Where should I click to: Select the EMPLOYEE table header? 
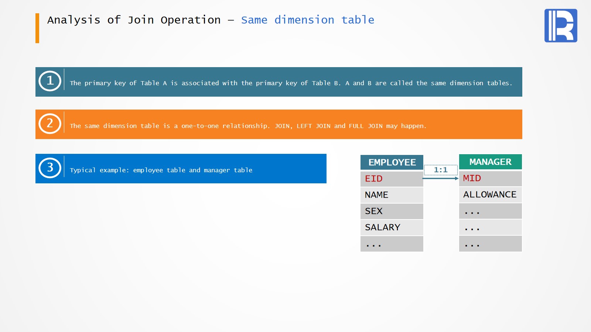tap(392, 162)
